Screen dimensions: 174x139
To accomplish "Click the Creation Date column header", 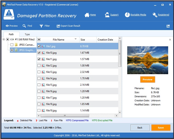I will (107, 40).
